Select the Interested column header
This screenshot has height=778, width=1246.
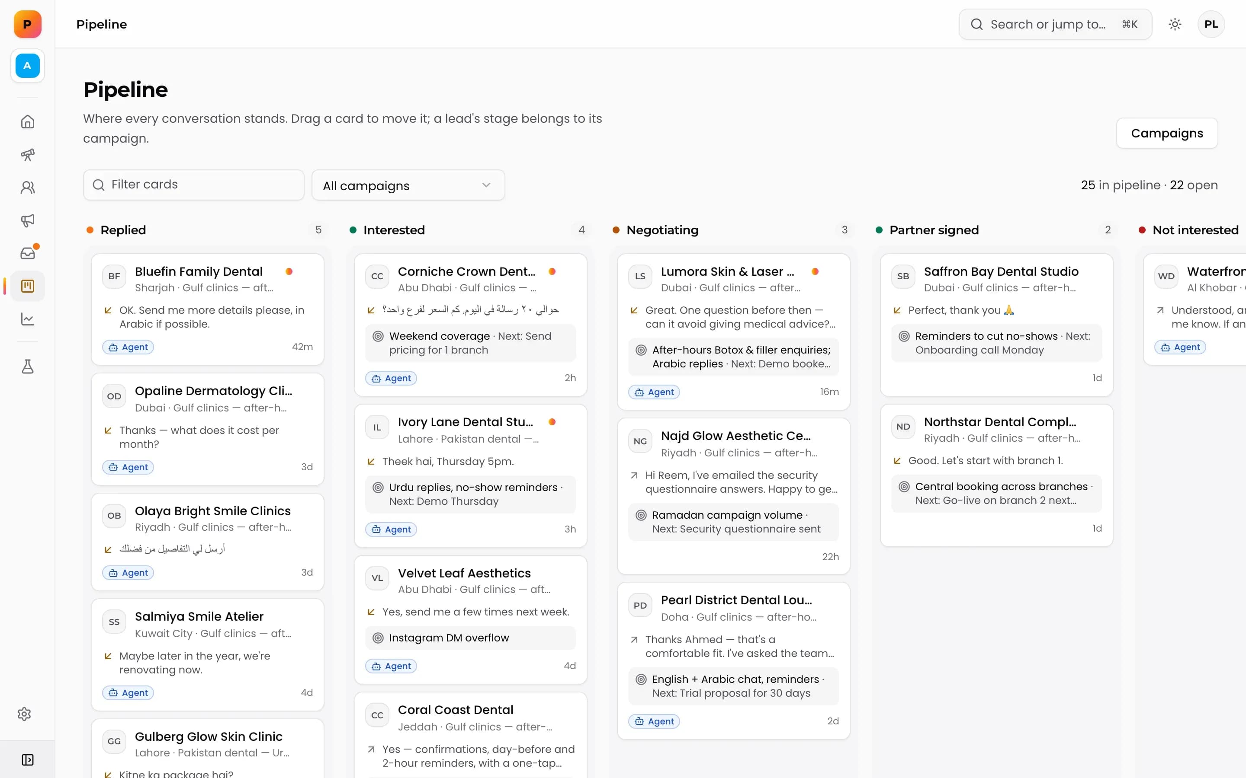(394, 230)
